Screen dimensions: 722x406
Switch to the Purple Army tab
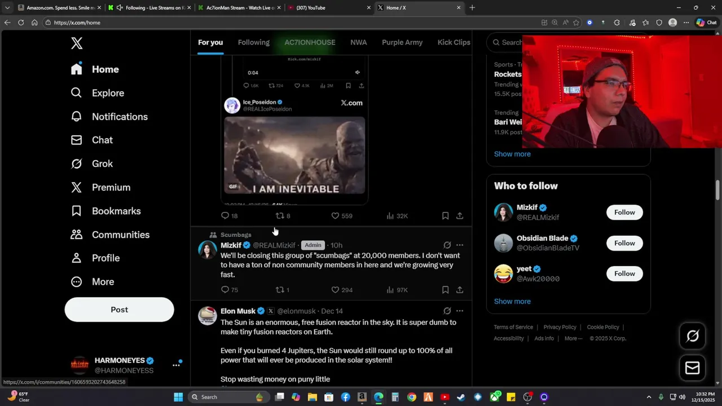402,42
